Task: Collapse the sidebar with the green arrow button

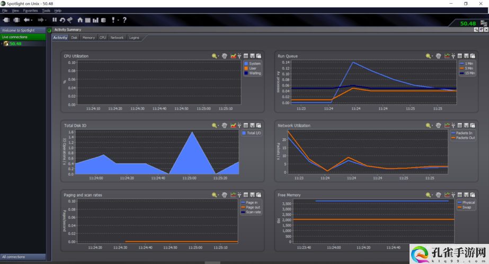Action: pyautogui.click(x=49, y=30)
